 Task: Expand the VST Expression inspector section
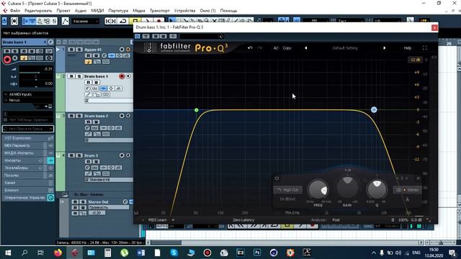24,138
